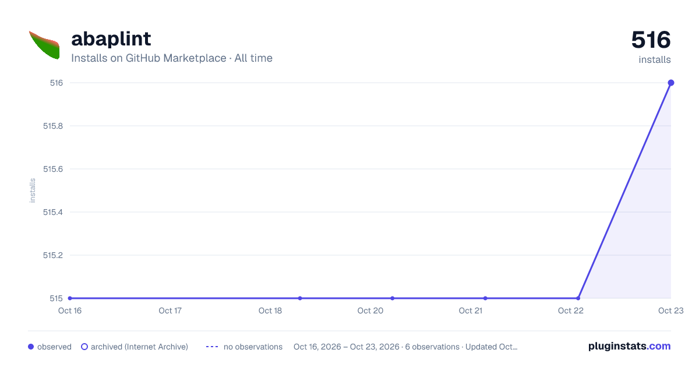Click the x-axis label Oct 23
This screenshot has width=699, height=367.
point(670,310)
